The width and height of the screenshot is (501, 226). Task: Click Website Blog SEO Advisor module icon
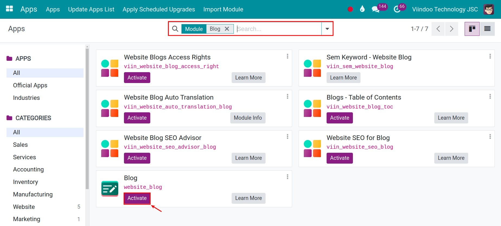pos(110,148)
